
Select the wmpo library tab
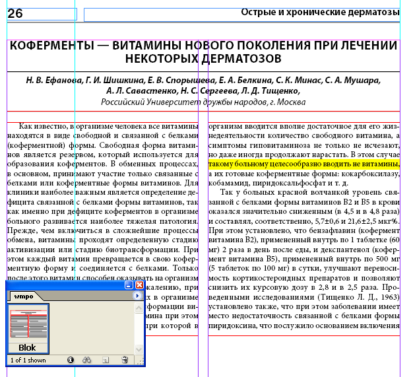[24, 296]
